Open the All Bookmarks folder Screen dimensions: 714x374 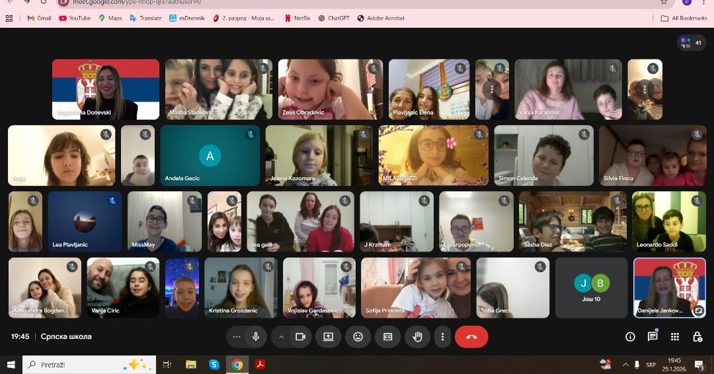684,18
